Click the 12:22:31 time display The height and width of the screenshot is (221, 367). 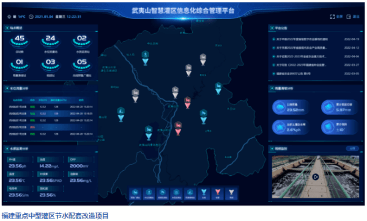click(x=74, y=17)
